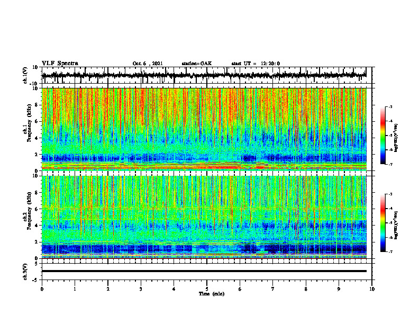Click the flat ch.3 voltage trace
This screenshot has height=324, width=419.
tap(204, 271)
